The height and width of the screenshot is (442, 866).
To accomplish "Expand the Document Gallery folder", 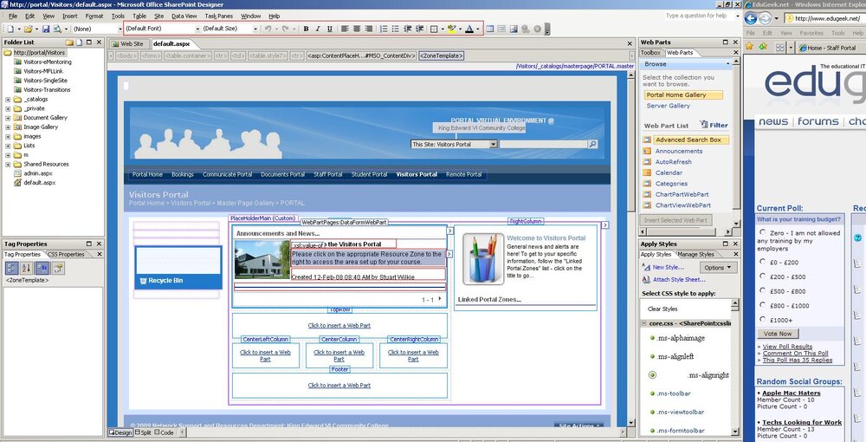I will 8,118.
